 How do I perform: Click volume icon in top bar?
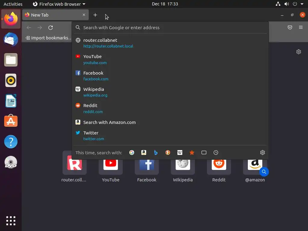click(x=287, y=4)
